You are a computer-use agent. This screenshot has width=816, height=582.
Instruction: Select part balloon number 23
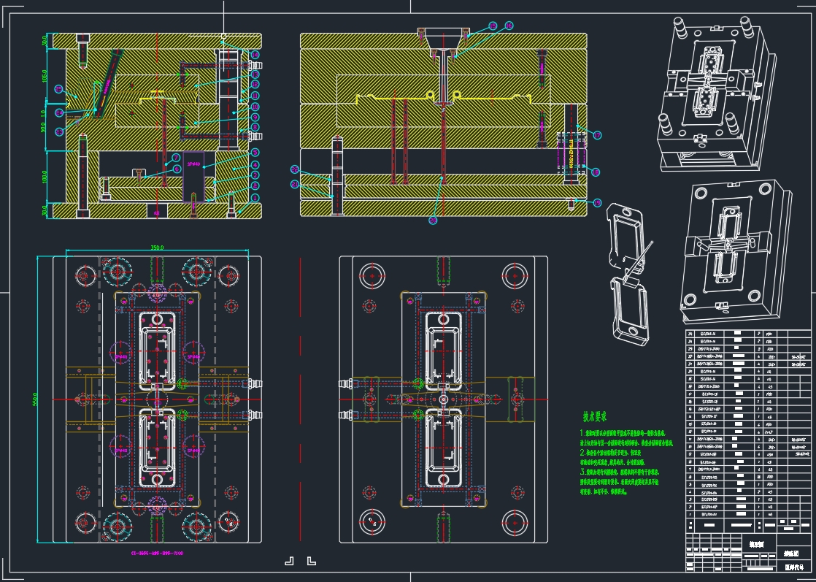click(59, 131)
